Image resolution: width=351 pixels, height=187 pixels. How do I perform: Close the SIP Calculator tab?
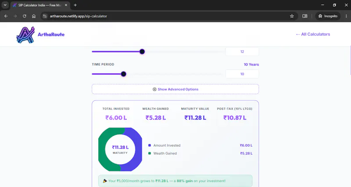[66, 5]
